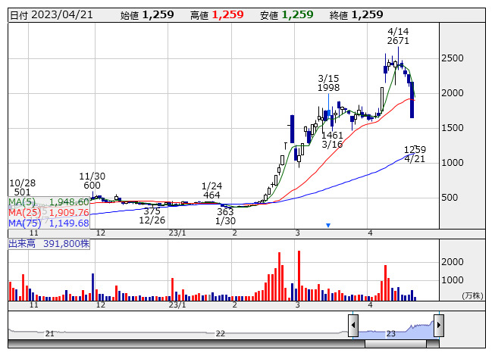Click the small blue triangle marker under March
This screenshot has height=356, width=495.
(x=327, y=225)
